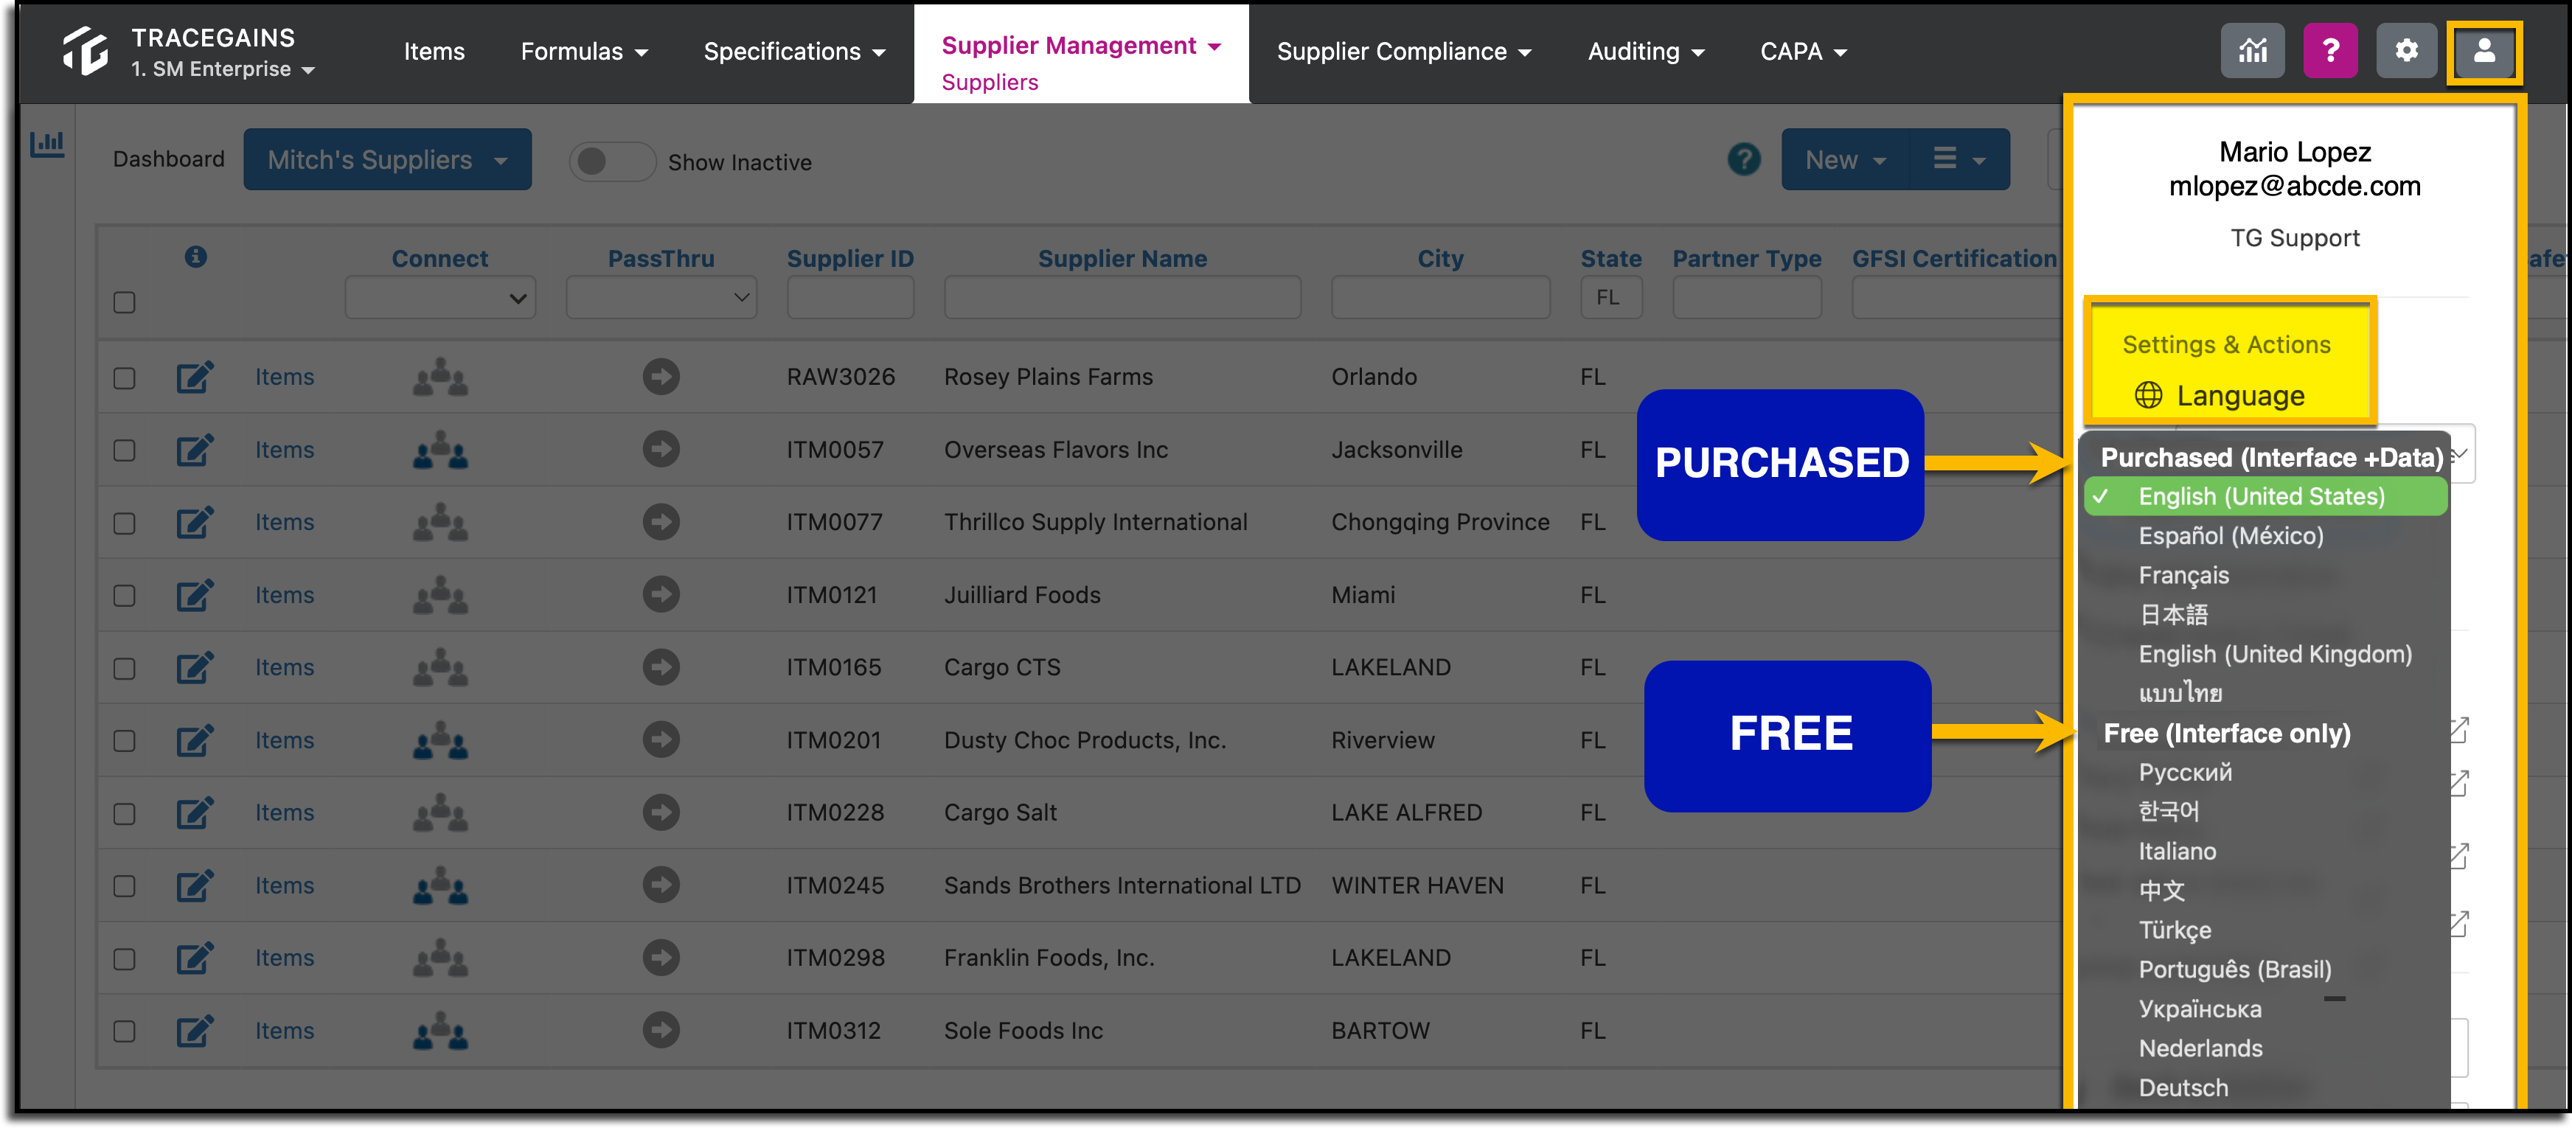Open the CAPA menu
Viewport: 2572px width, 1128px height.
[x=1803, y=51]
